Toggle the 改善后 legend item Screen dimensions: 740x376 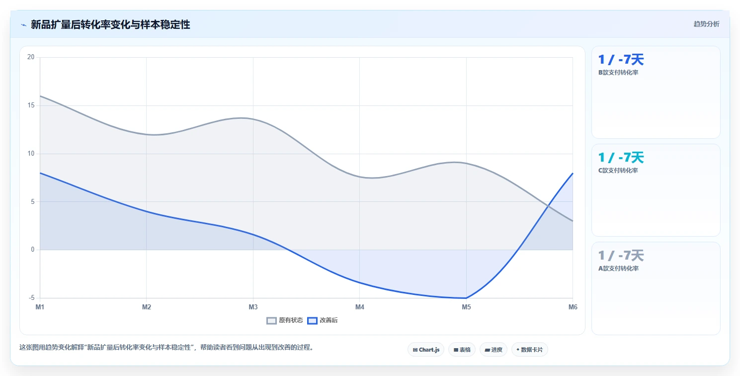(323, 320)
